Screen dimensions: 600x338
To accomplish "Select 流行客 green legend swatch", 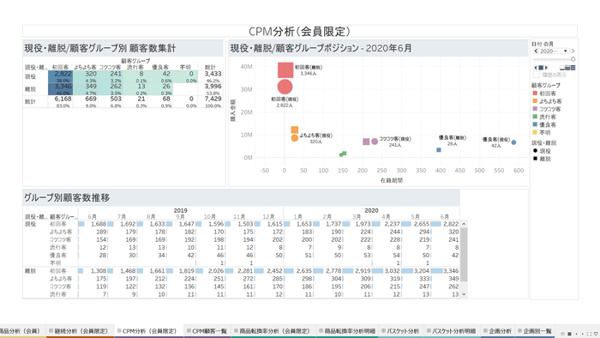I will tap(535, 117).
